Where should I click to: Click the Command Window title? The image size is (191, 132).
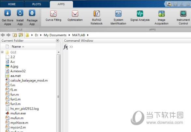[79, 40]
